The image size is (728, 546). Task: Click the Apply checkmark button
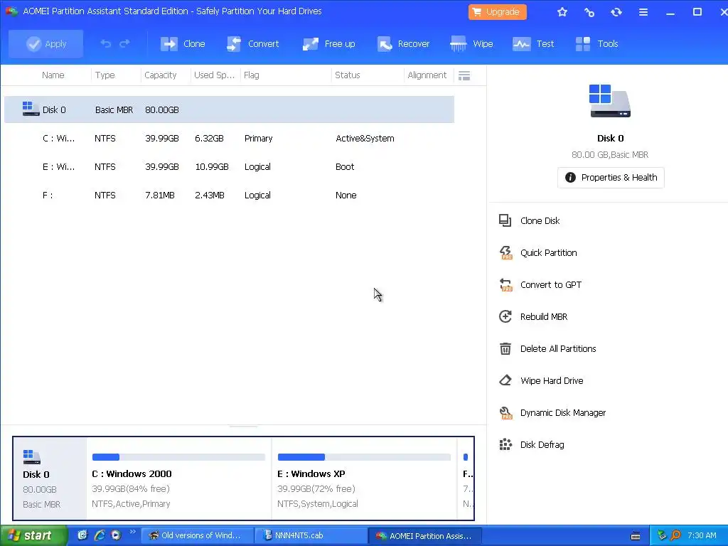click(45, 43)
